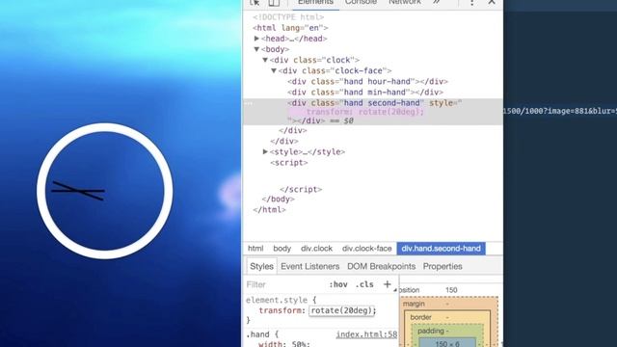The width and height of the screenshot is (617, 347).
Task: Select the hand min-hand div row
Action: pyautogui.click(x=365, y=93)
